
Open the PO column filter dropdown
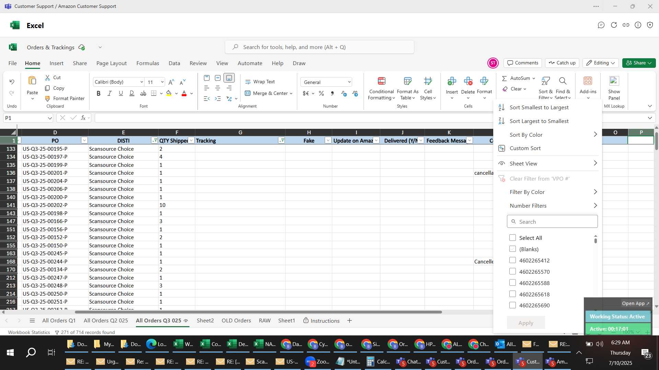point(84,140)
